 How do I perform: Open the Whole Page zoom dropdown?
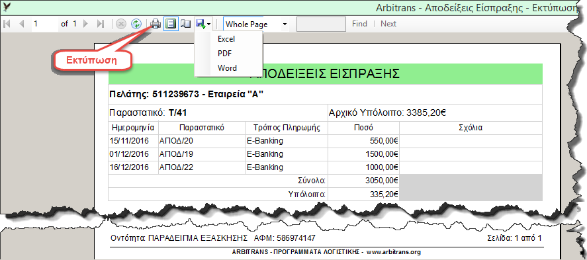(x=256, y=24)
